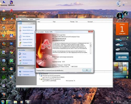Viewport: 131px width, 104px height.
Task: Click the Тип column header
Action: [x=81, y=22]
